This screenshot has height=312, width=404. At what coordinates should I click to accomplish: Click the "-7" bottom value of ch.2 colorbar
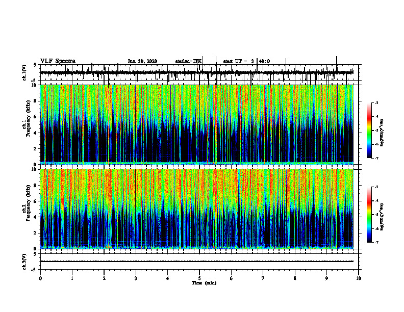(x=376, y=242)
